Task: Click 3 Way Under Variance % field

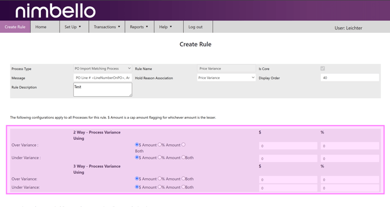Action: (350, 188)
